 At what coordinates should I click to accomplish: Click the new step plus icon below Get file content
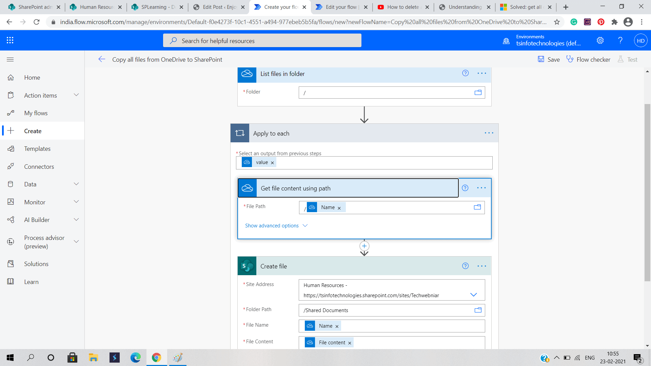(x=364, y=246)
